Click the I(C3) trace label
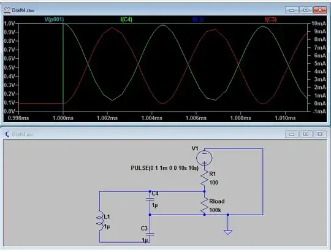 (271, 20)
